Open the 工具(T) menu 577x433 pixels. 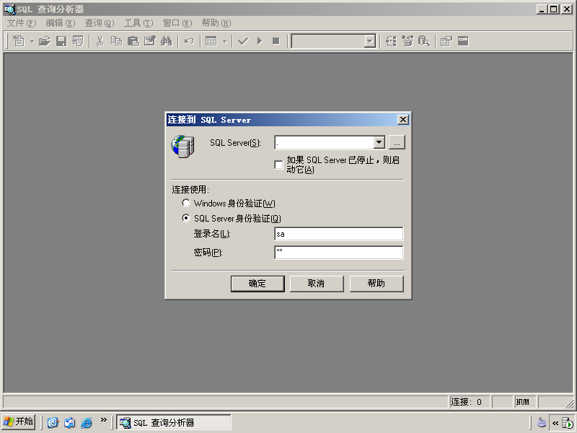(138, 23)
